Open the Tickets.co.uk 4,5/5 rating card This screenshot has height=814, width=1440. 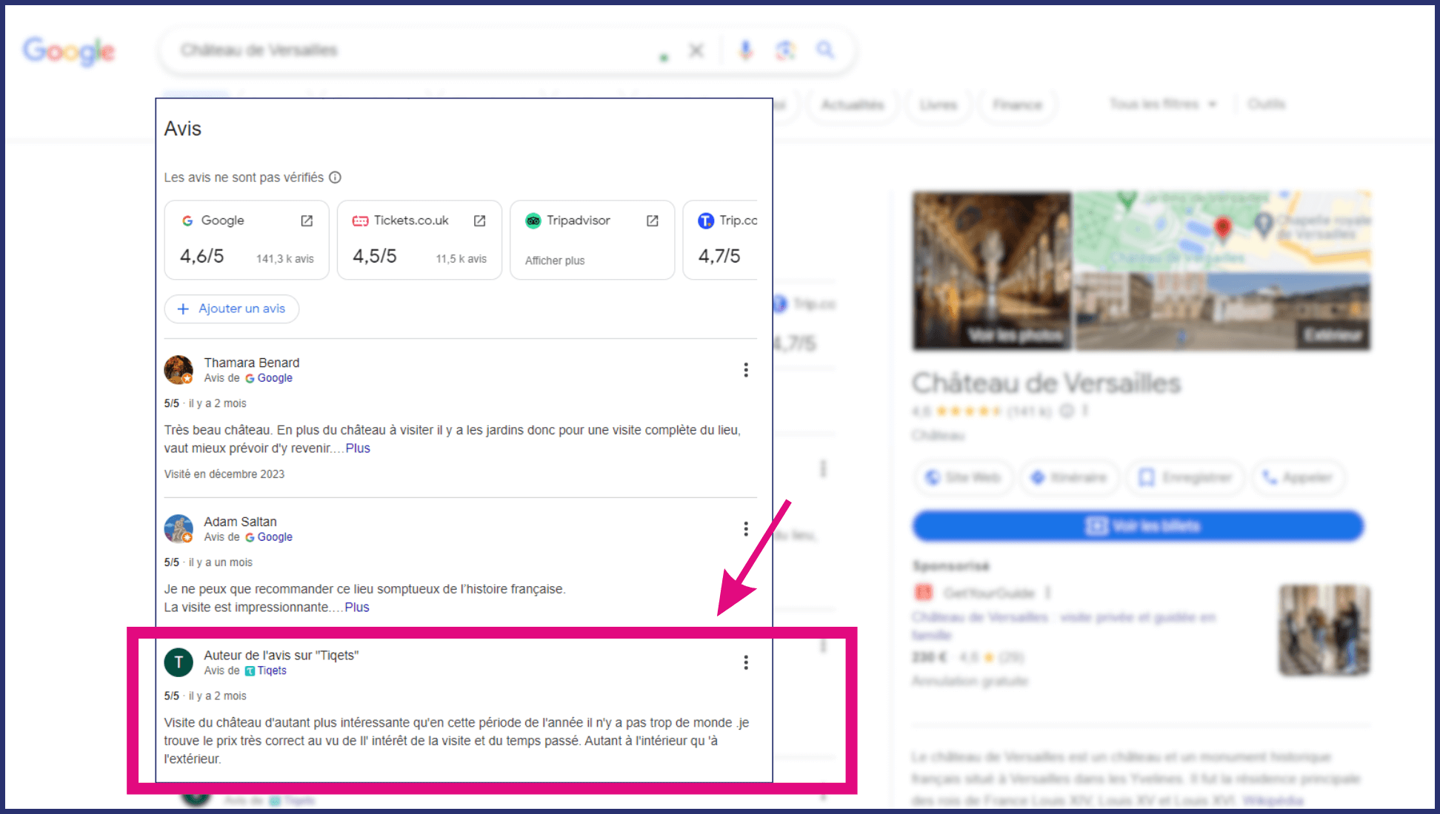point(419,240)
